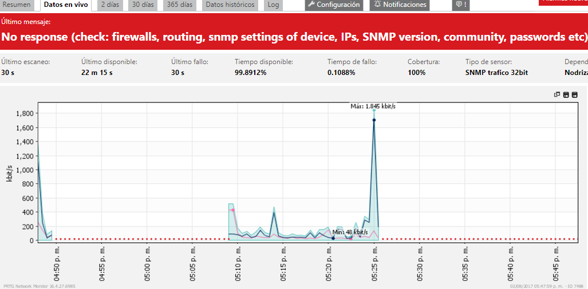The width and height of the screenshot is (588, 289).
Task: Show the 30 días graph tab
Action: (x=143, y=5)
